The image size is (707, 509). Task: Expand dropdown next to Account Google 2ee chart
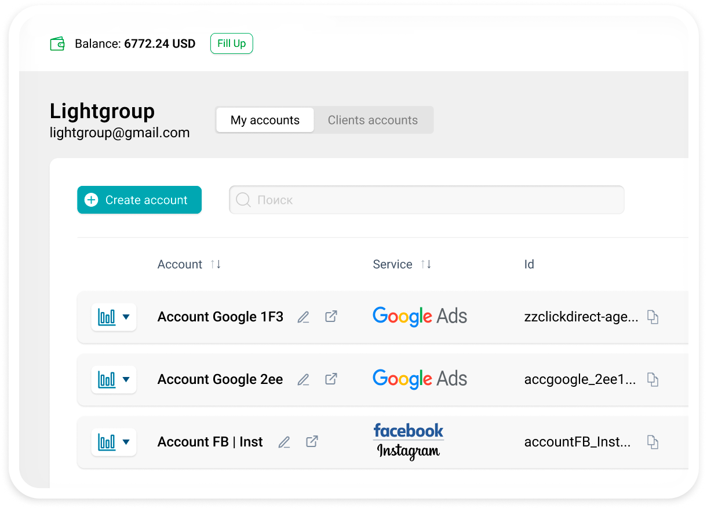[127, 379]
